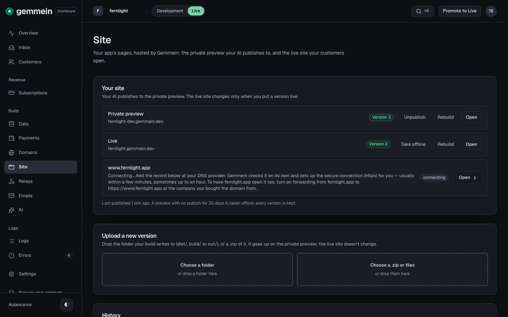The image size is (508, 317).
Task: Open search with the magnifier button
Action: (x=423, y=11)
